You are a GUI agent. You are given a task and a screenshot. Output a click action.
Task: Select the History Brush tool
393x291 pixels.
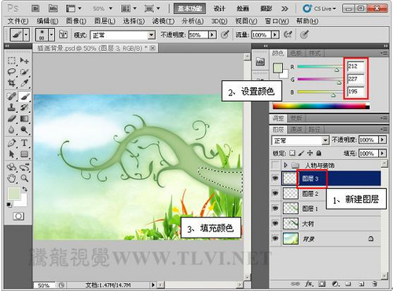coord(24,107)
